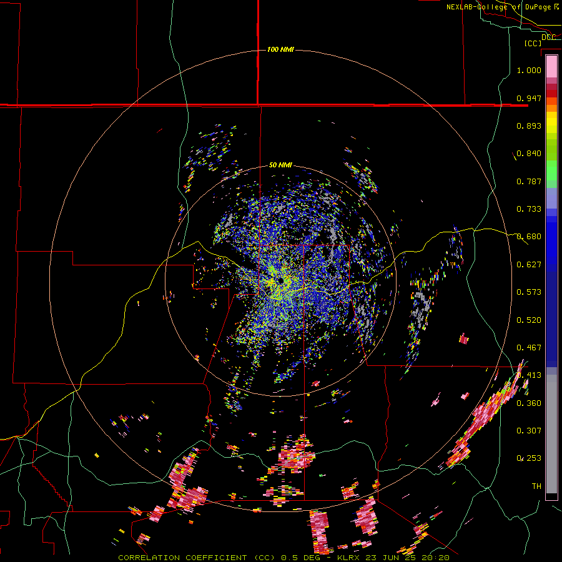Pick the bright green band on color bar
Image resolution: width=562 pixels, height=562 pixels.
[x=551, y=170]
